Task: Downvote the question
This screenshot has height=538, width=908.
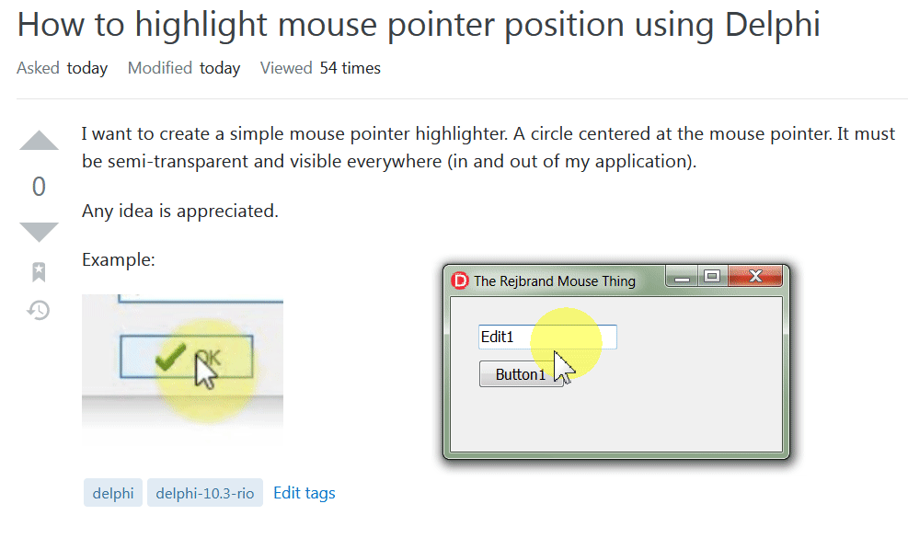Action: pos(39,230)
